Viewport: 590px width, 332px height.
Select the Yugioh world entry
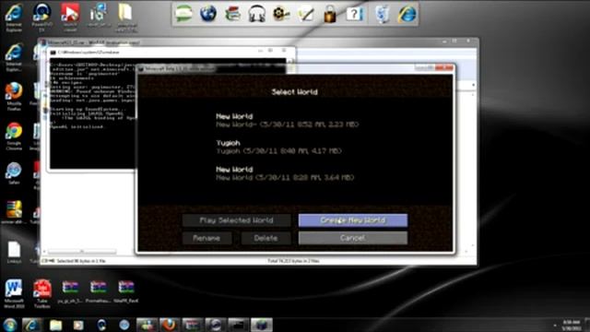(x=278, y=147)
